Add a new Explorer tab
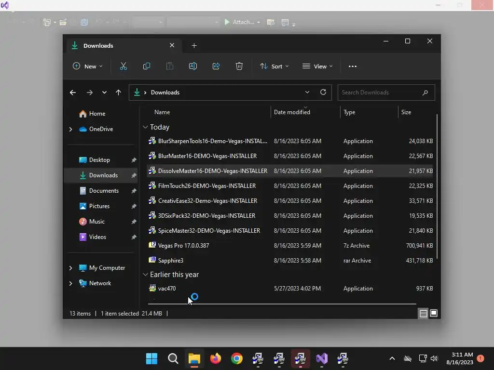The image size is (494, 370). [194, 46]
